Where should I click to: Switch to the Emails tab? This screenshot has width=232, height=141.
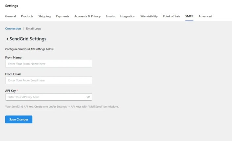110,16
